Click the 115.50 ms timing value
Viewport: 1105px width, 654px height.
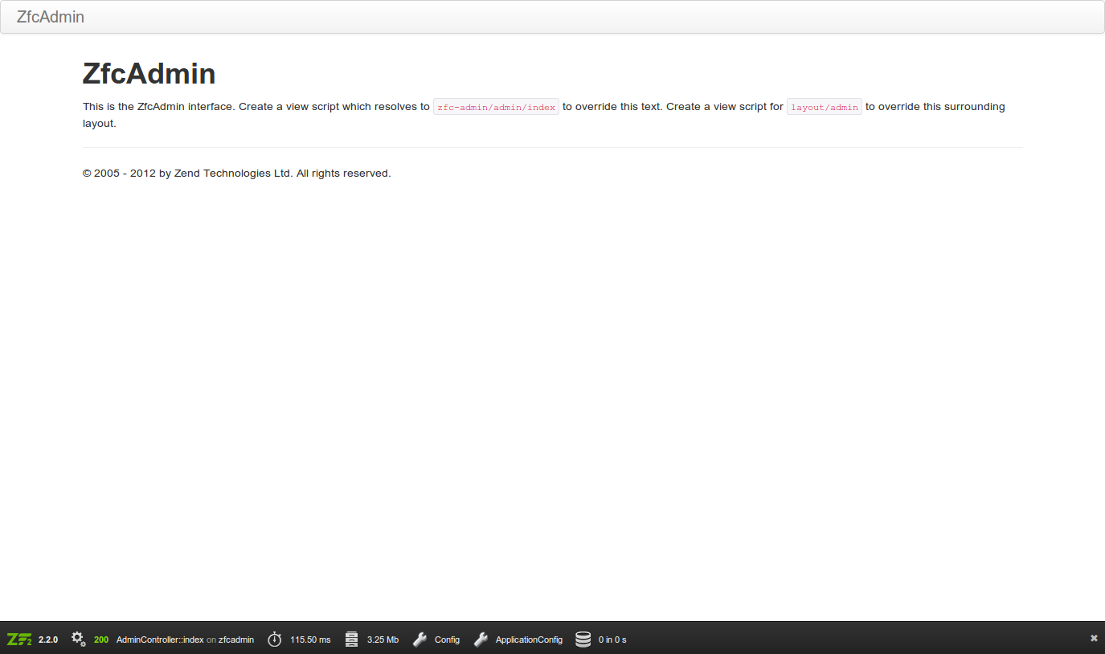click(310, 640)
